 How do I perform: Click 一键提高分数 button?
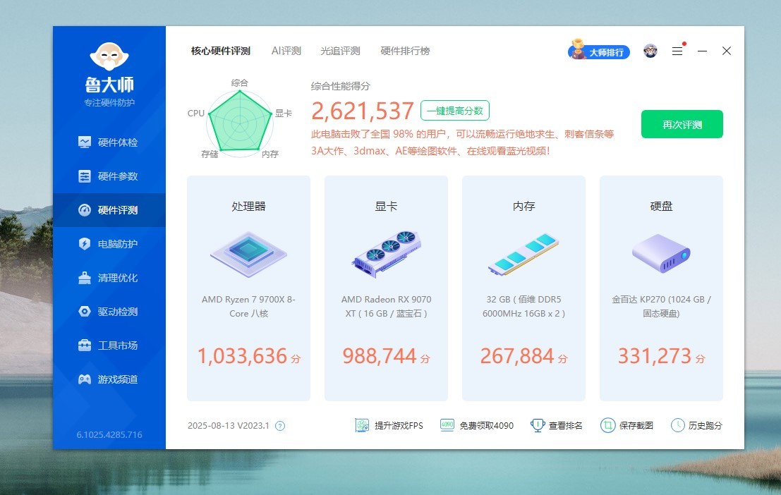coord(455,111)
